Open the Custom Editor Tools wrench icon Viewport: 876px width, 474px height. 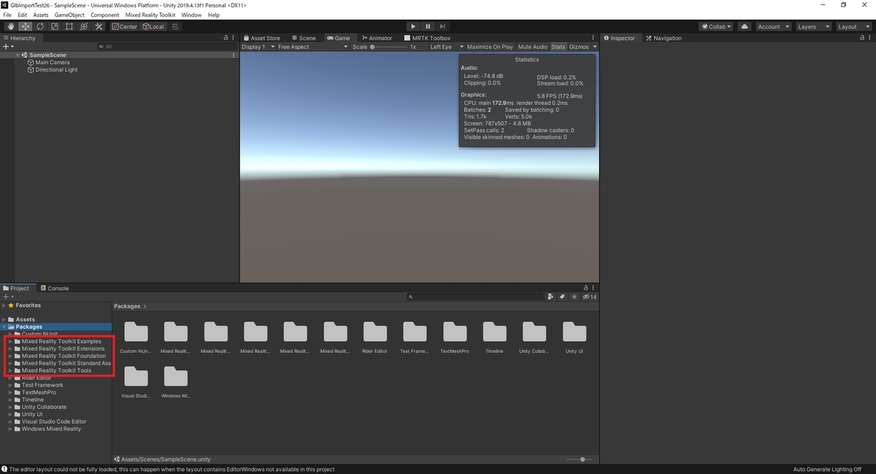(98, 26)
